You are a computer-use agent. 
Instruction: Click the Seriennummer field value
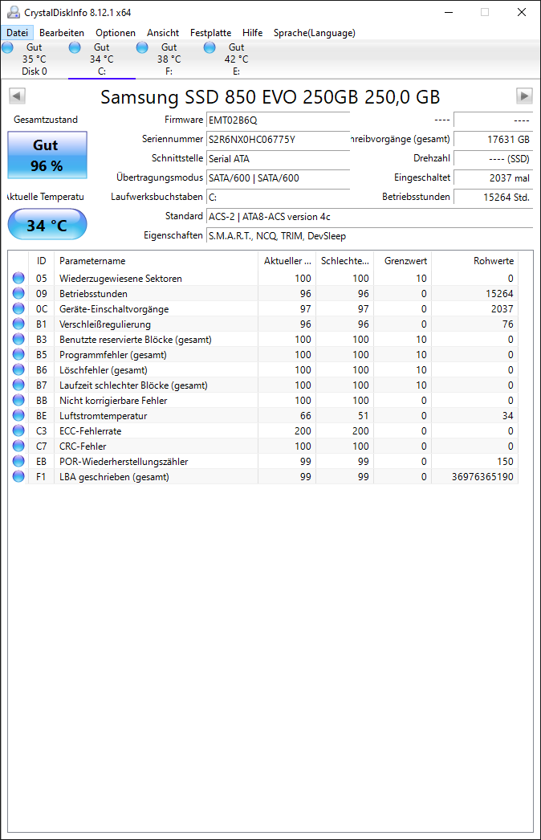click(278, 139)
